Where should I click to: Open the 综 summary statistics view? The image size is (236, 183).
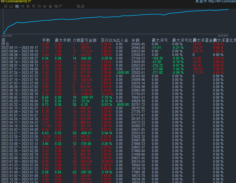click(5, 6)
